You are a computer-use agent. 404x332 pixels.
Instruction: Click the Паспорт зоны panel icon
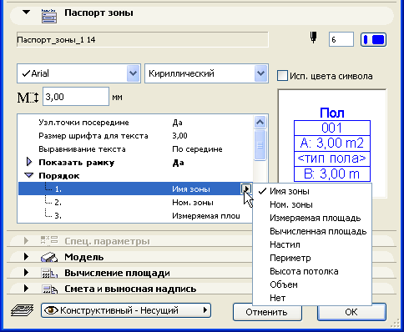49,16
